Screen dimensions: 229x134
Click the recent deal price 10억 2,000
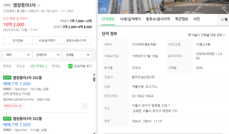point(14,25)
